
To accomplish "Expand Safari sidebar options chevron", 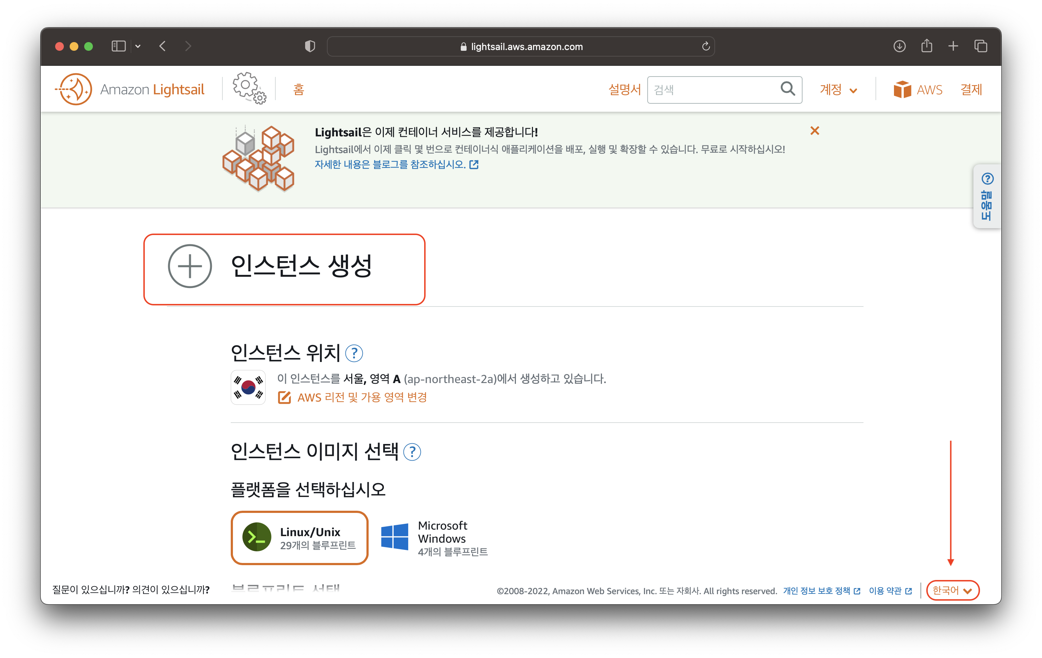I will (x=138, y=46).
